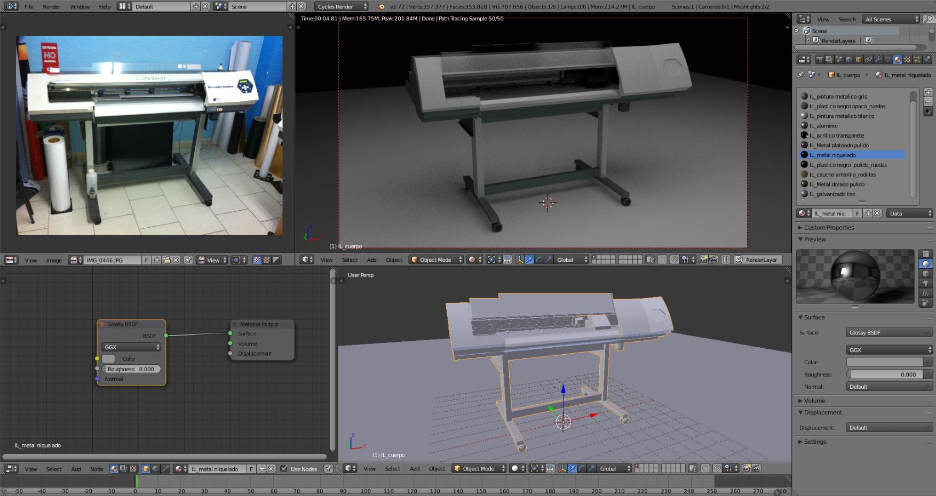This screenshot has height=496, width=936.
Task: Open the Particles properties tab
Action: (x=917, y=60)
